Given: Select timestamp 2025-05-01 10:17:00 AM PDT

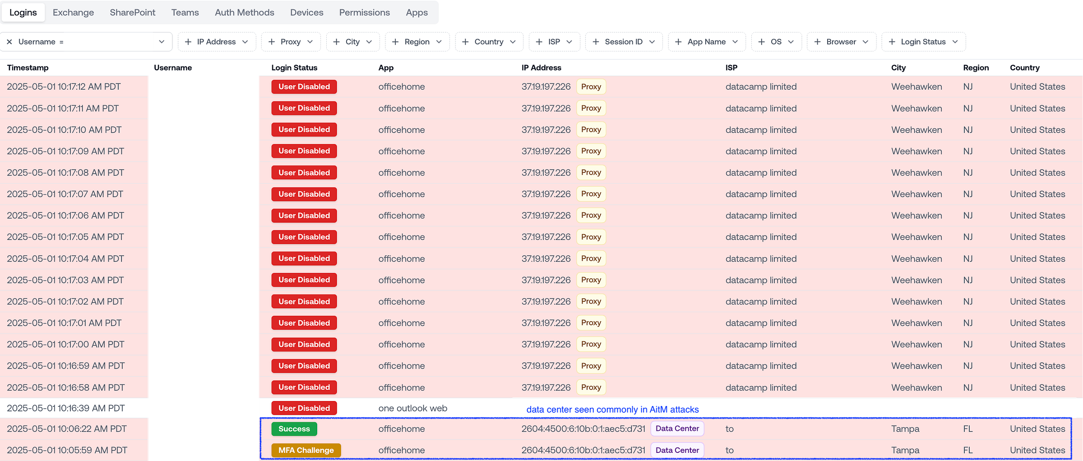Looking at the screenshot, I should [65, 345].
